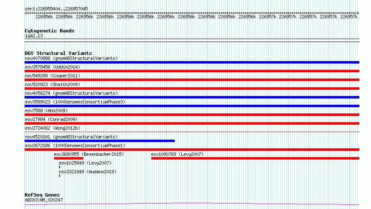The width and height of the screenshot is (371, 209).
Task: Click the magenta ADCK3 gene line
Action: [192, 204]
